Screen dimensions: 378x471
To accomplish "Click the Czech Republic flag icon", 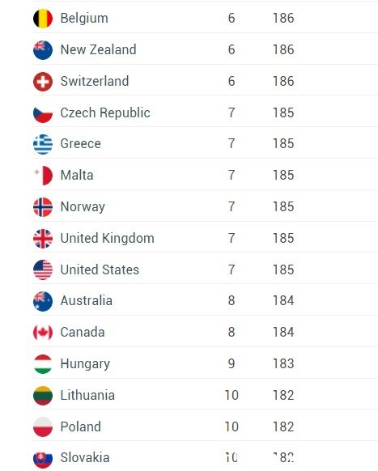I will (43, 113).
